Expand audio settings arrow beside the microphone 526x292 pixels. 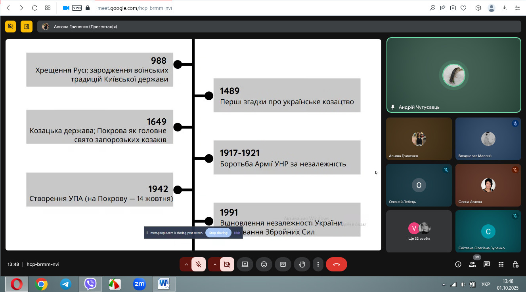pos(186,264)
